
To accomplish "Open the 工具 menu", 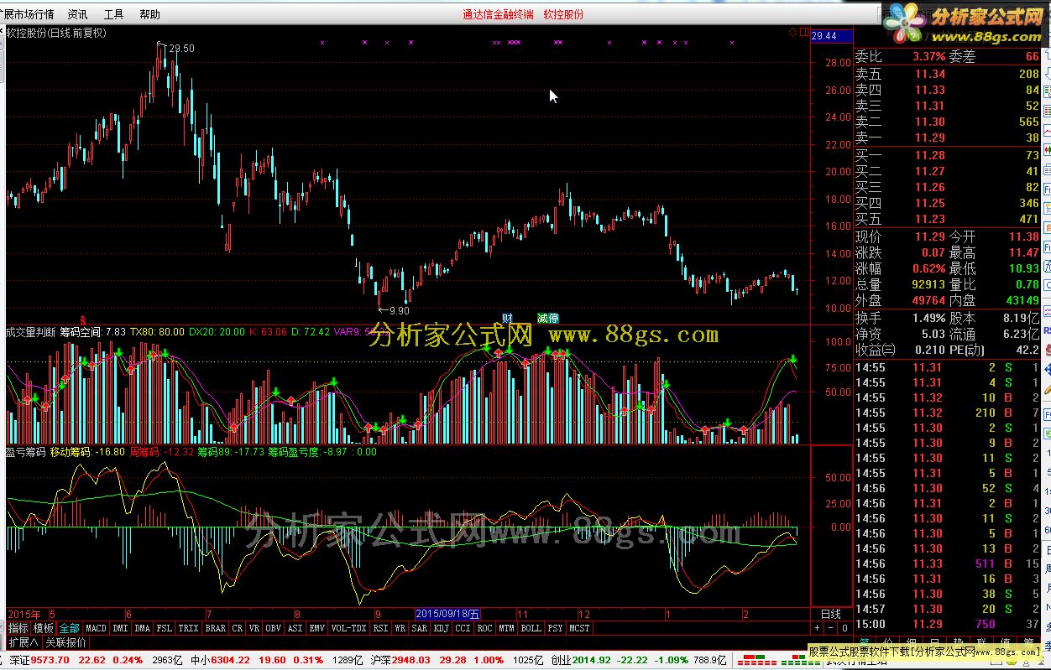I will pos(113,14).
